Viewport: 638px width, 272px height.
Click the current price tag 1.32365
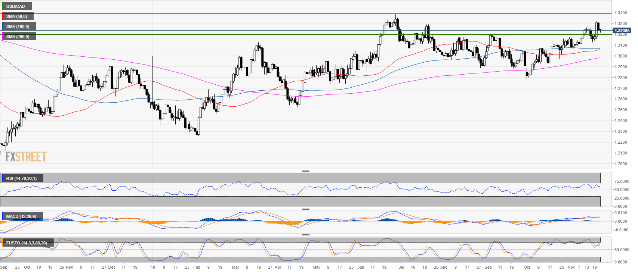click(622, 31)
